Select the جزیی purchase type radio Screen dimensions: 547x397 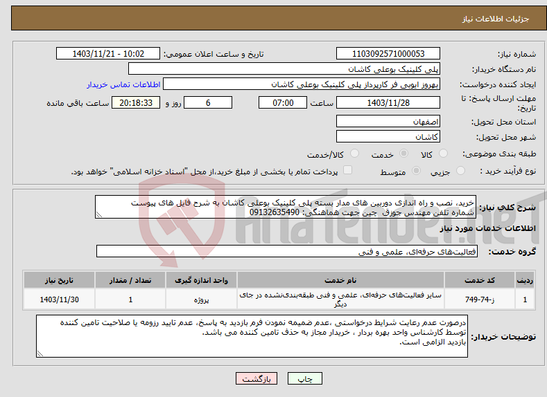[460, 171]
